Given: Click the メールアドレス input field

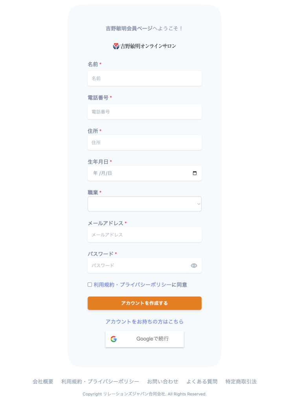Looking at the screenshot, I should pyautogui.click(x=144, y=235).
